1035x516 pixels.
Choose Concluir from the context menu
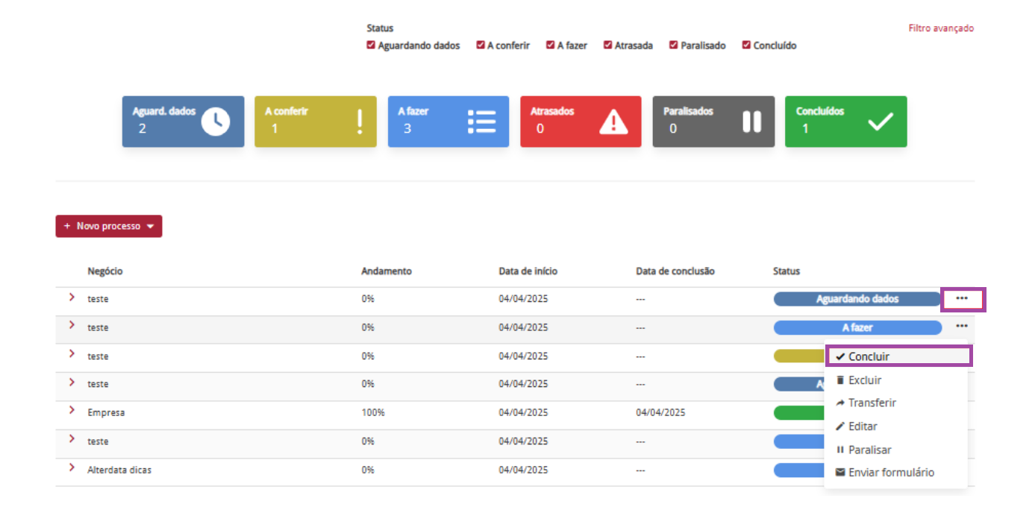click(898, 356)
